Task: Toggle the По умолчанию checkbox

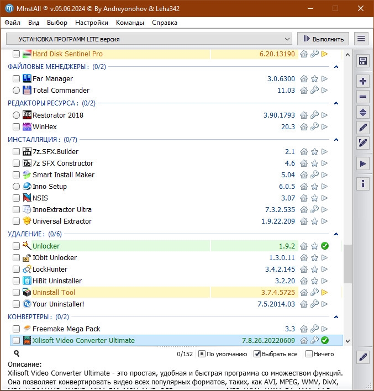Action: (x=202, y=354)
